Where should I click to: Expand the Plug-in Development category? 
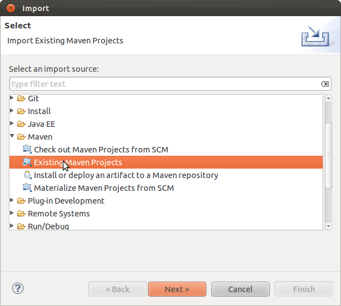(12, 201)
